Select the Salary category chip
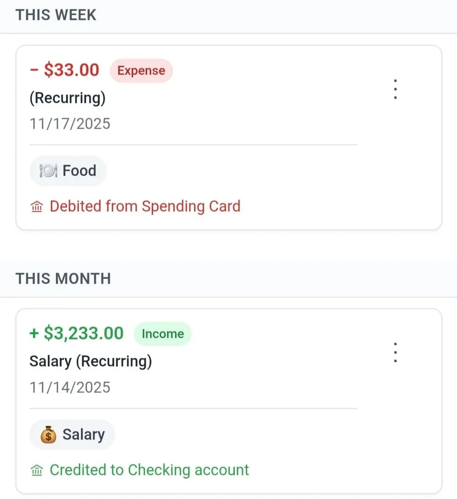This screenshot has height=499, width=457. [72, 434]
